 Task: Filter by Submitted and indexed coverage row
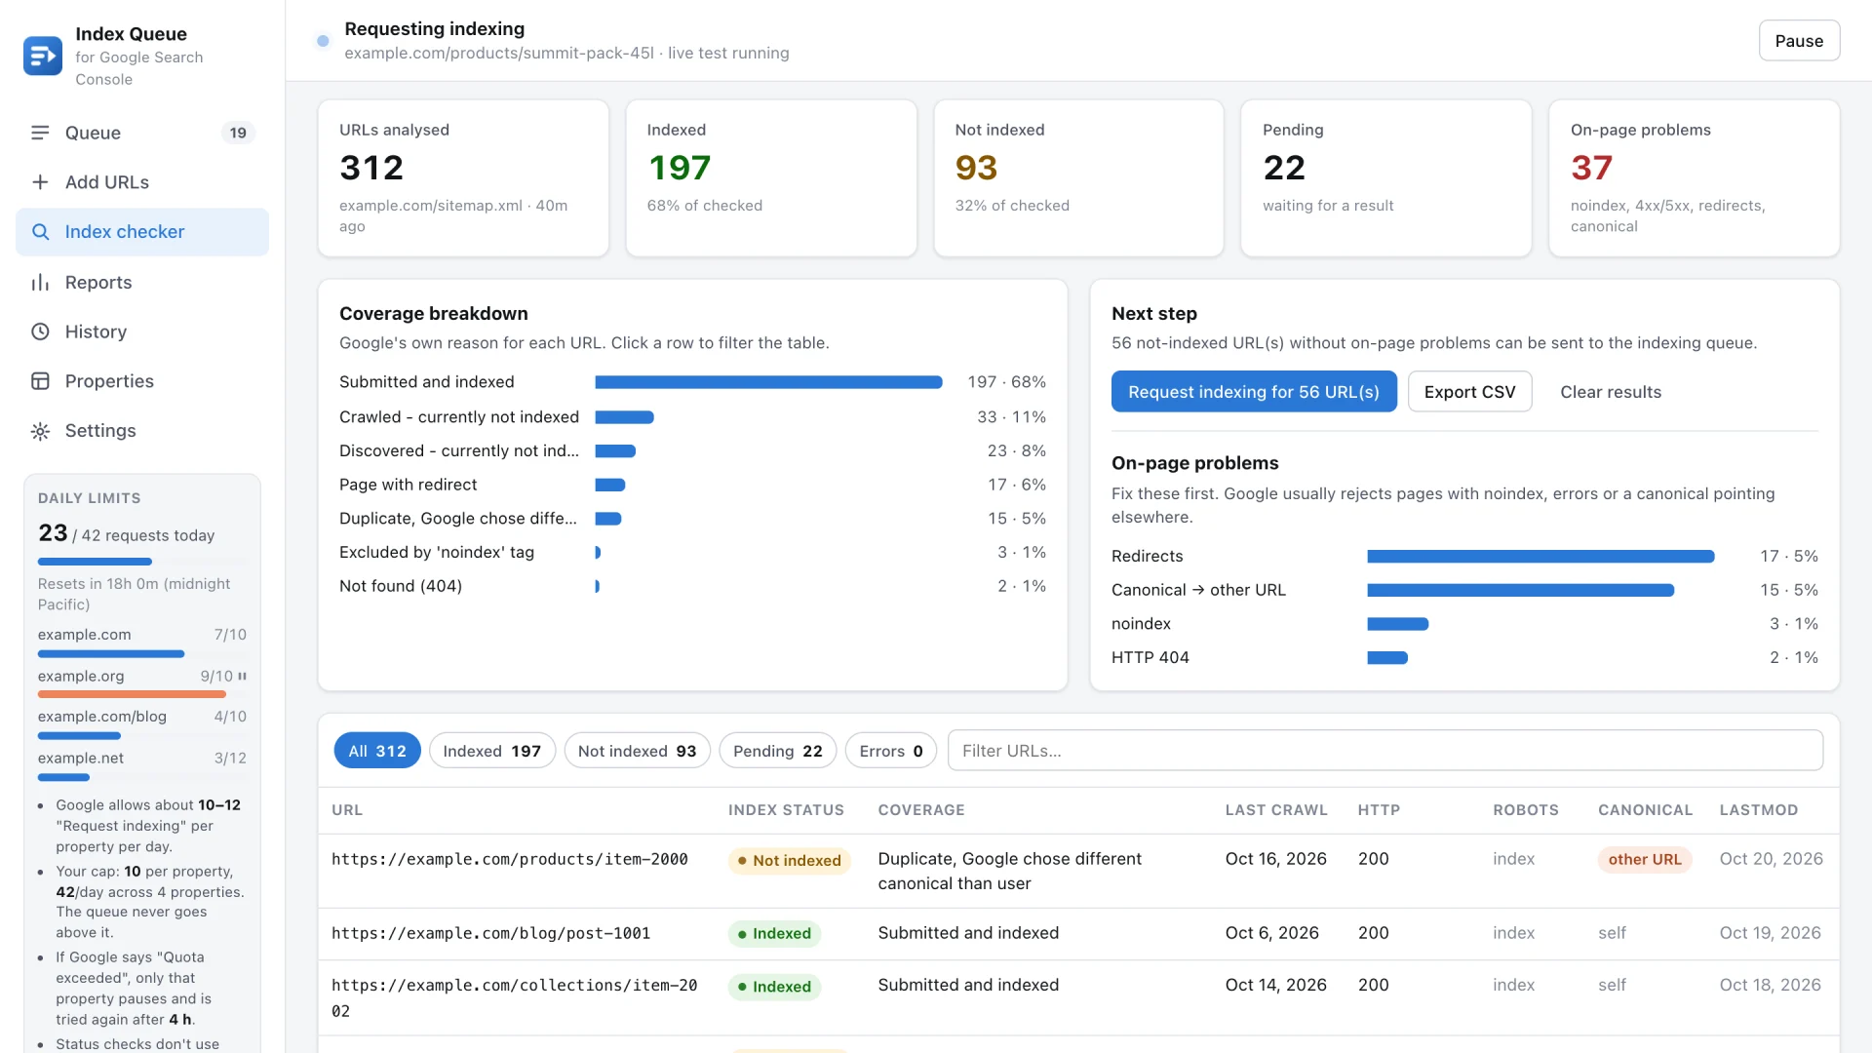(x=692, y=382)
